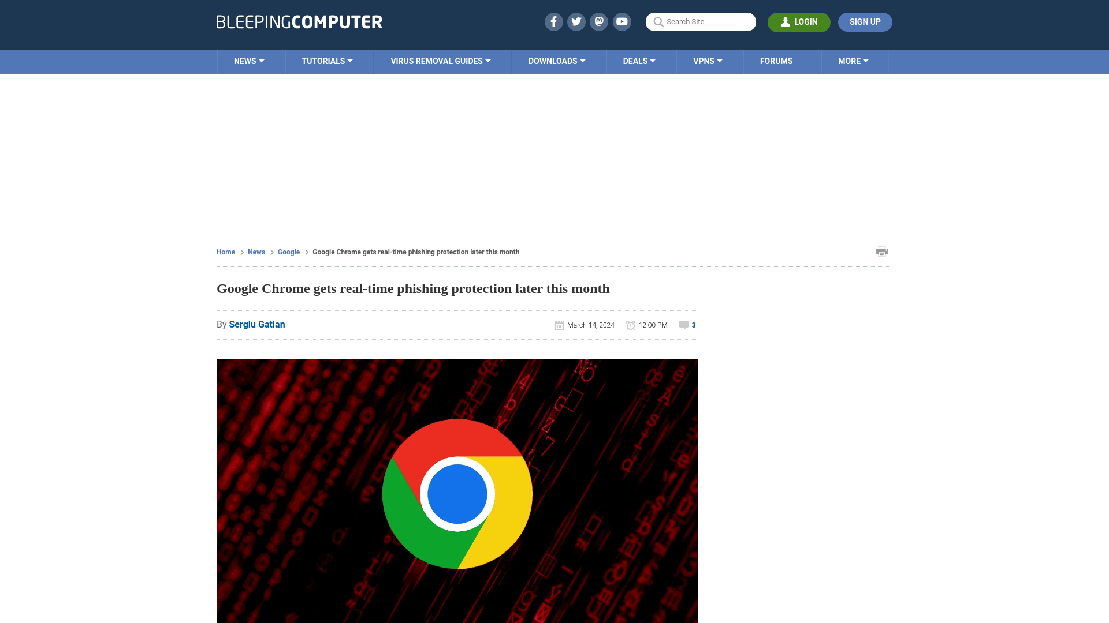The width and height of the screenshot is (1109, 623).
Task: Expand the TUTORIALS dropdown menu
Action: 327,61
